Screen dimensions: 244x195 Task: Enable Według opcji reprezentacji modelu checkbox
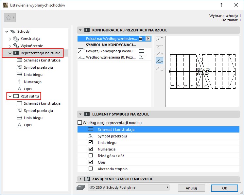(80, 123)
